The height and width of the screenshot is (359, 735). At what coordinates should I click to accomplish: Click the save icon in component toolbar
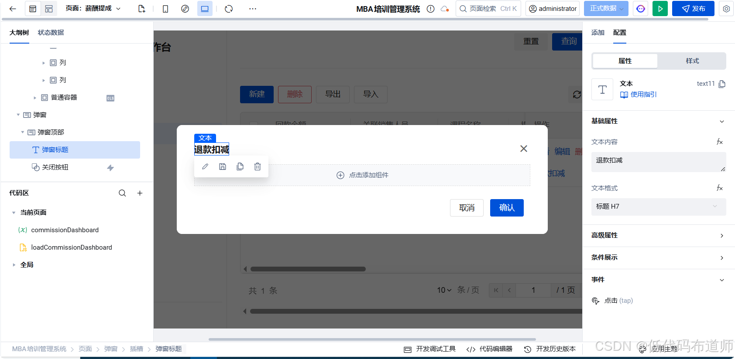pyautogui.click(x=223, y=166)
